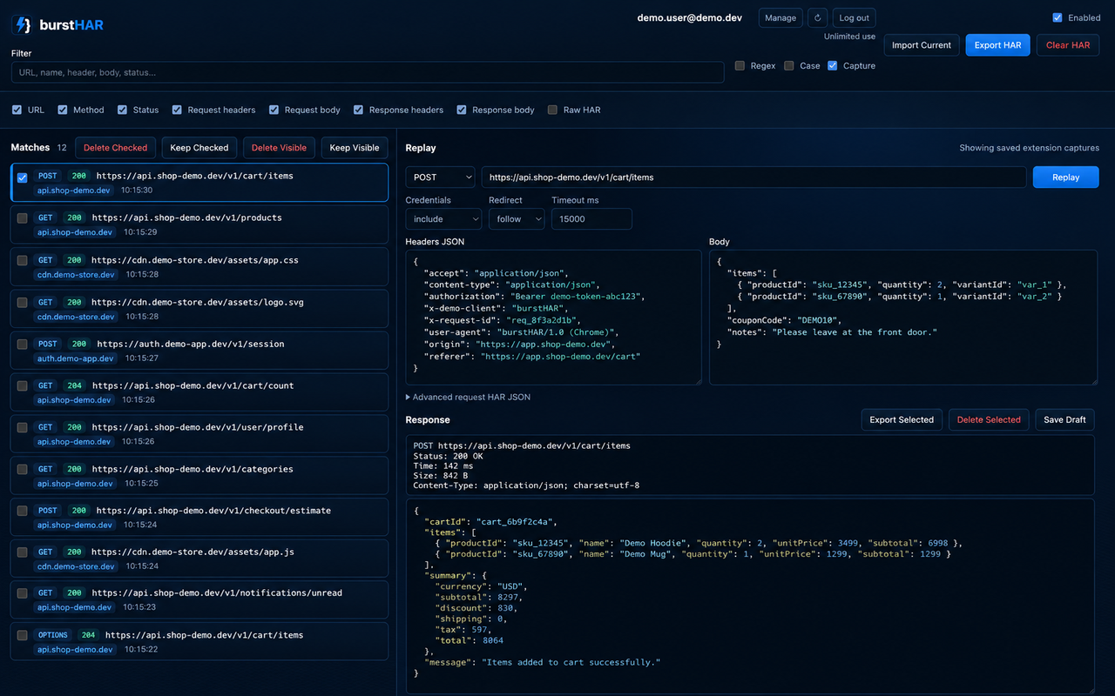Screen dimensions: 1115x696
Task: Click the response JSON body area
Action: [x=750, y=596]
